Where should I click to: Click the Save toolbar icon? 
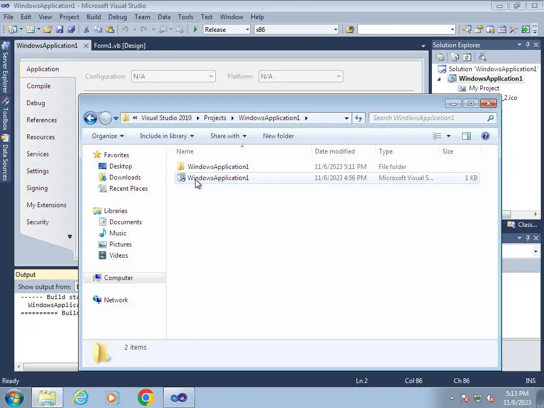(59, 30)
